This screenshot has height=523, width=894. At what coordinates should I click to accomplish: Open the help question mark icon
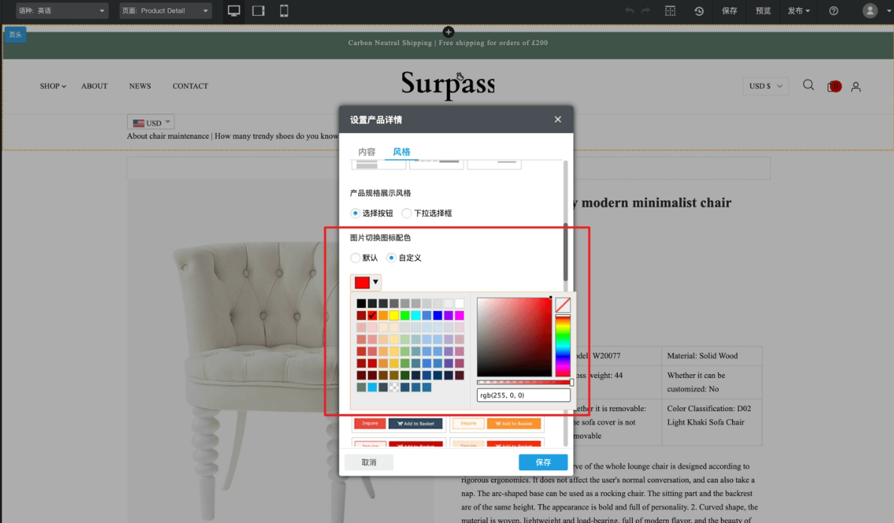tap(834, 11)
